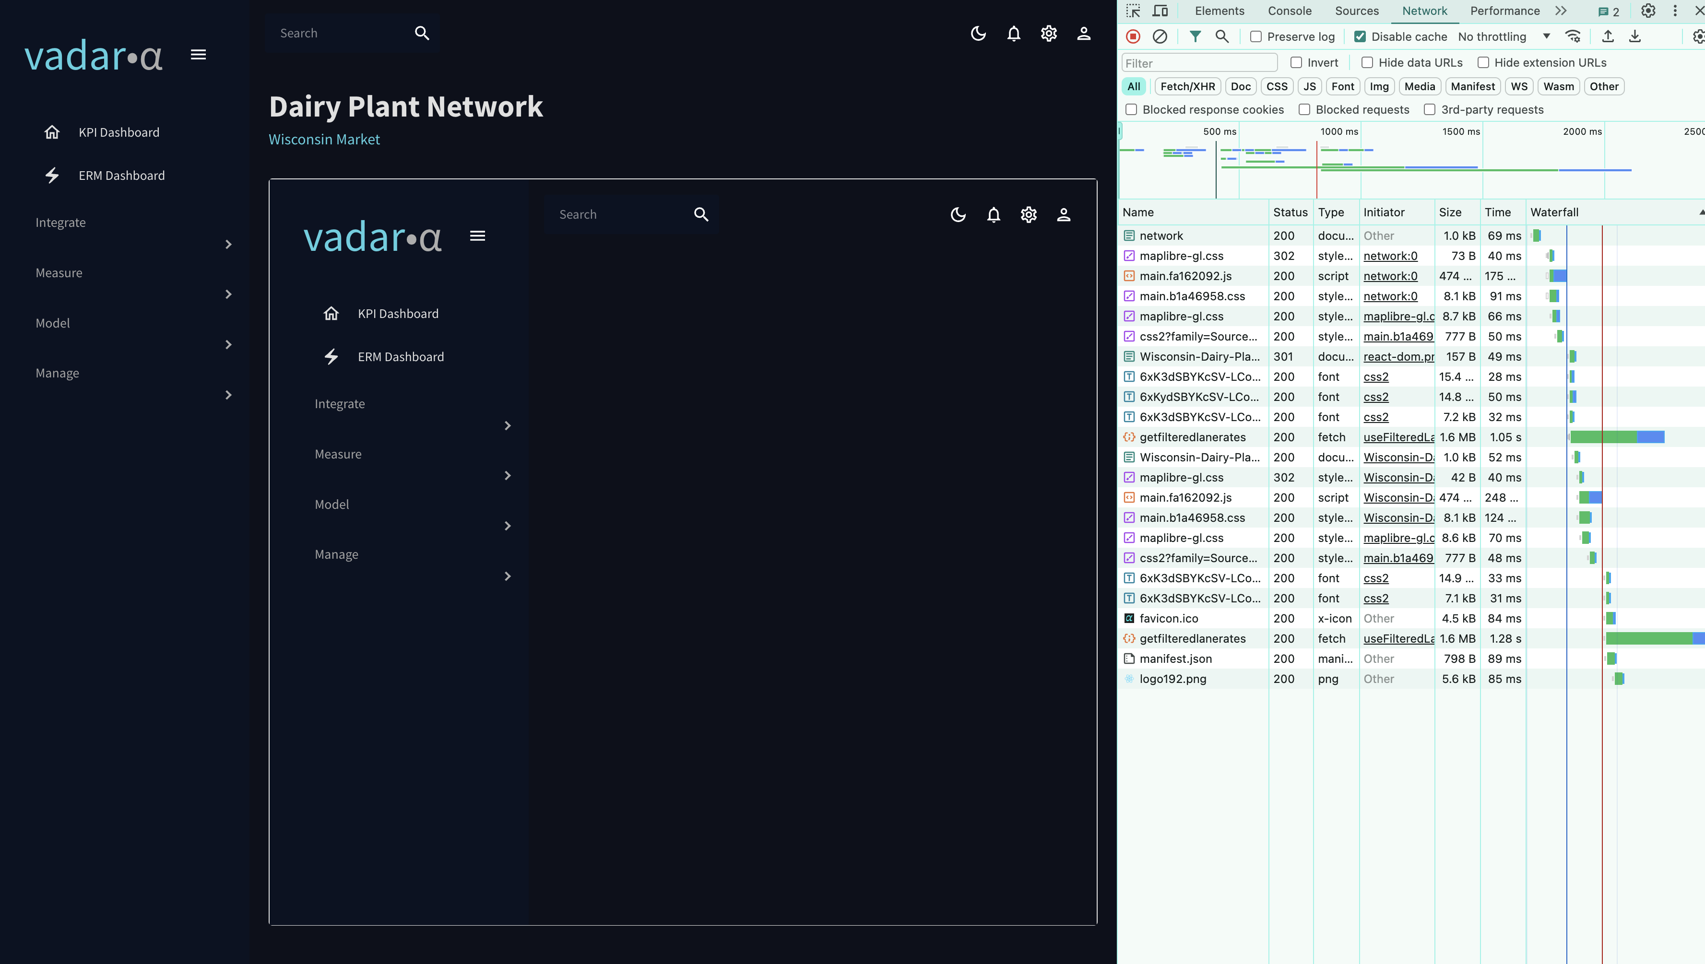Check Hide data URLs
Viewport: 1705px width, 964px height.
(1367, 62)
